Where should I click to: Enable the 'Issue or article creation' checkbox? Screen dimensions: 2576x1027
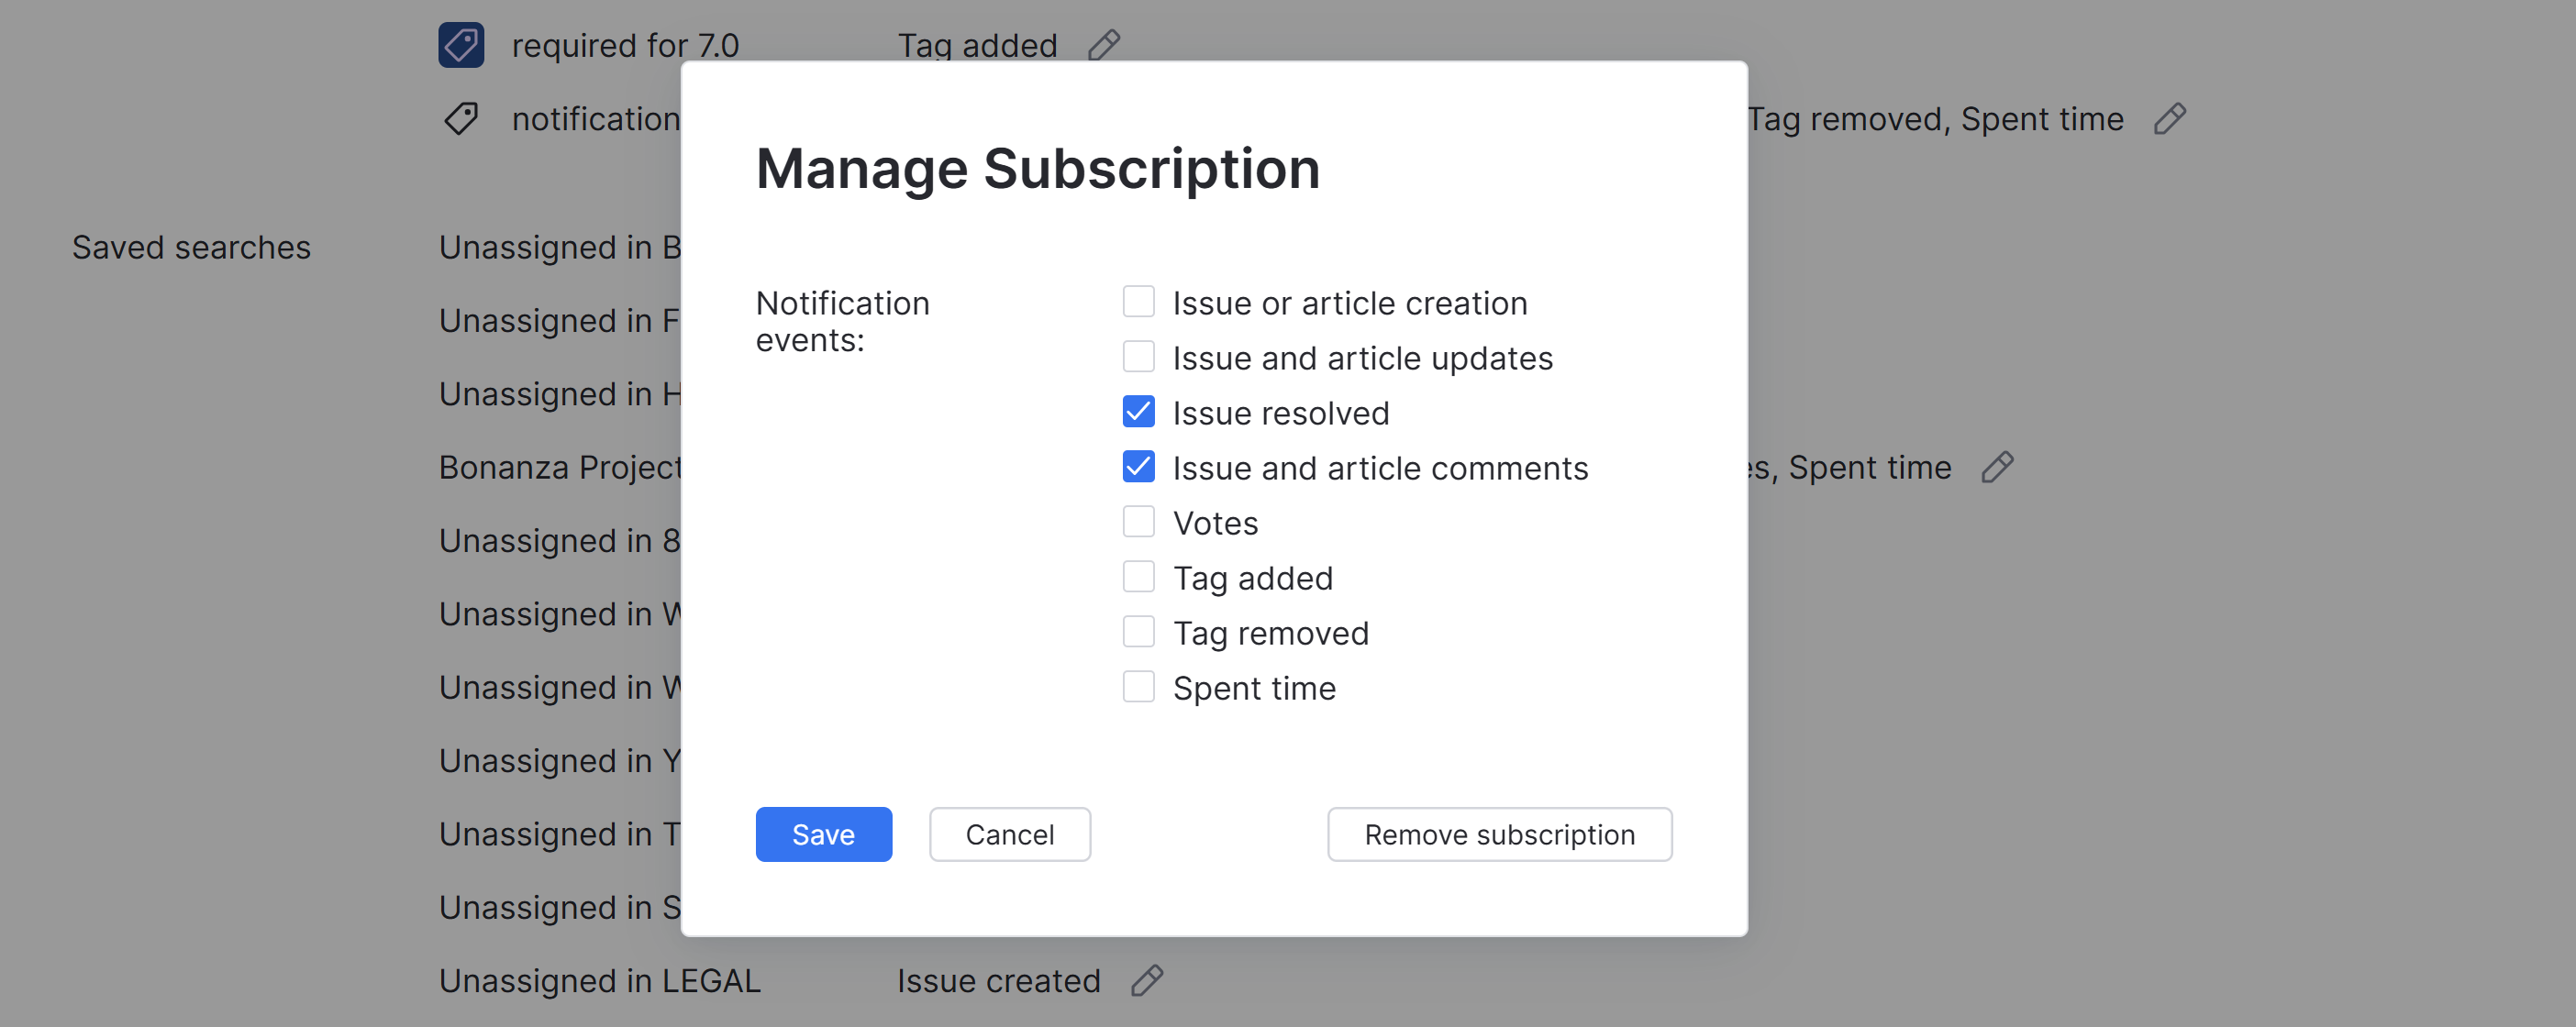tap(1138, 302)
